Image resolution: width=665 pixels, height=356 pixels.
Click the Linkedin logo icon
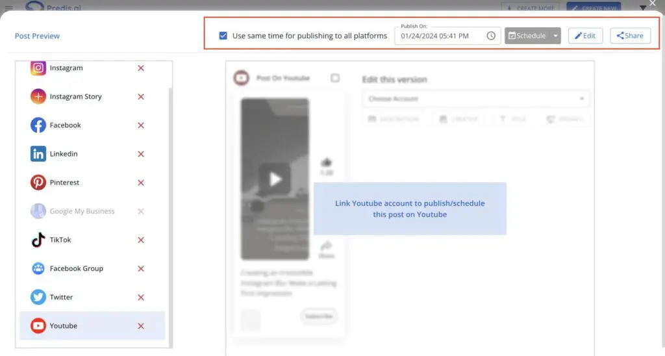38,154
